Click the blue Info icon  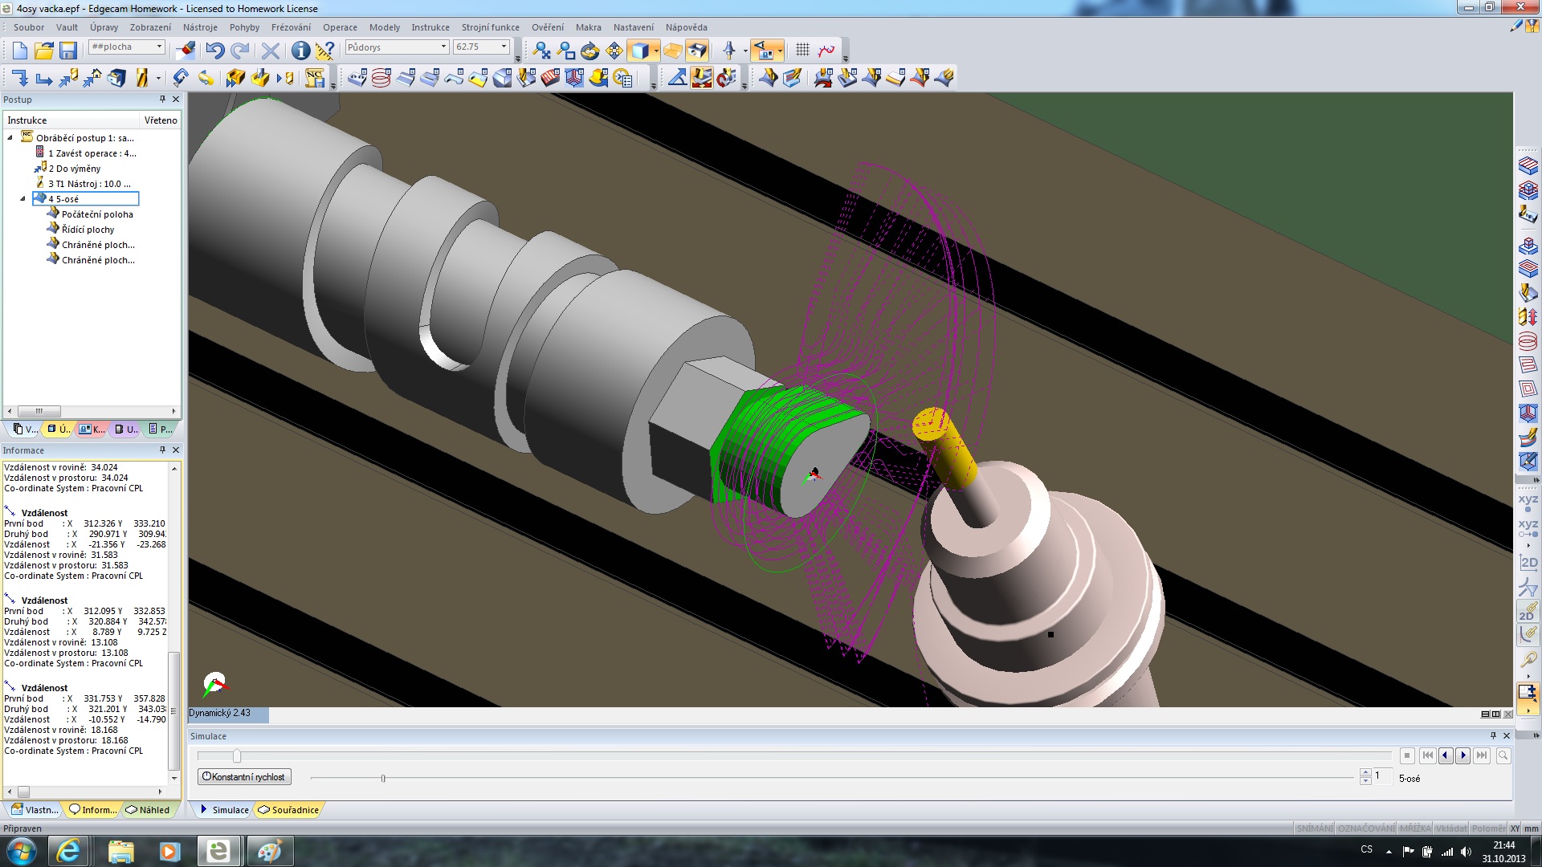tap(300, 51)
